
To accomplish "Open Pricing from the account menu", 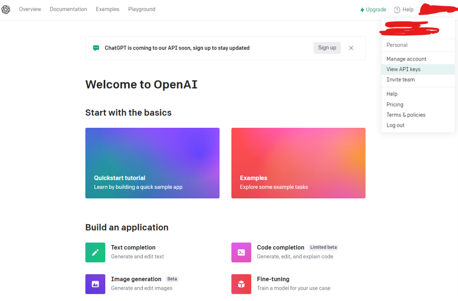I will pyautogui.click(x=418, y=104).
